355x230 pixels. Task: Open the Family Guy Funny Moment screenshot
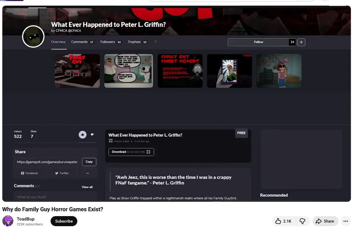(x=180, y=71)
